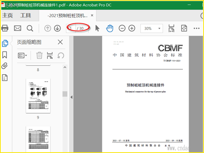Open the Find text magnifier
The width and height of the screenshot is (204, 153).
30,28
